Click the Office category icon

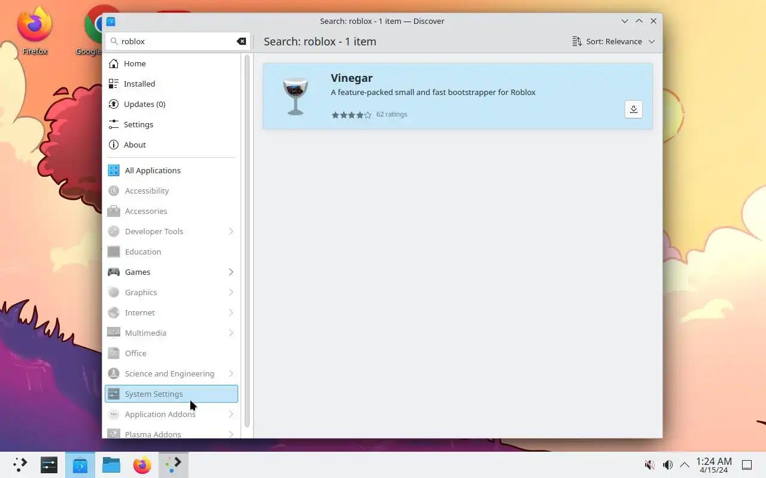point(114,353)
